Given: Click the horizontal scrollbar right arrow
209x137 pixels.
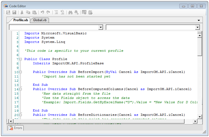Looking at the screenshot, I should pos(195,121).
